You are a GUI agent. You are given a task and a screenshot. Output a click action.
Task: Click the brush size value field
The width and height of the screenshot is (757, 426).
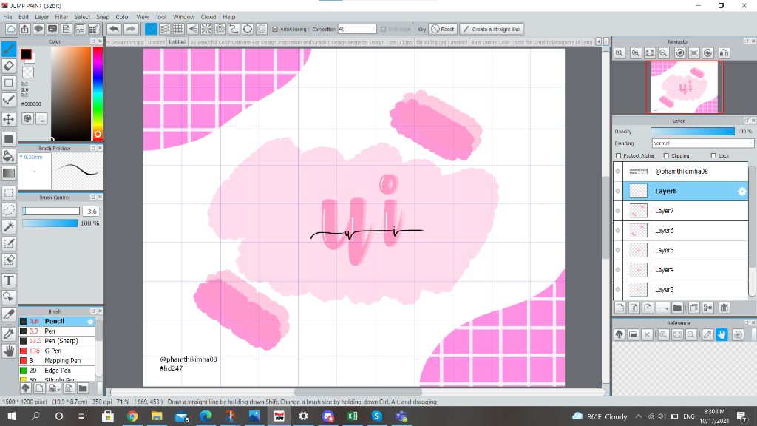(92, 211)
